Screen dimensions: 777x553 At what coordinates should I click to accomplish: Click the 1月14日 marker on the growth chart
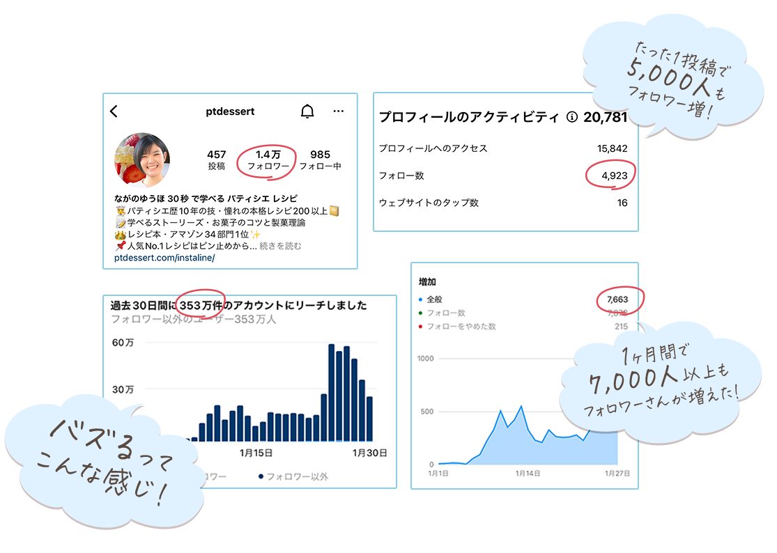528,473
